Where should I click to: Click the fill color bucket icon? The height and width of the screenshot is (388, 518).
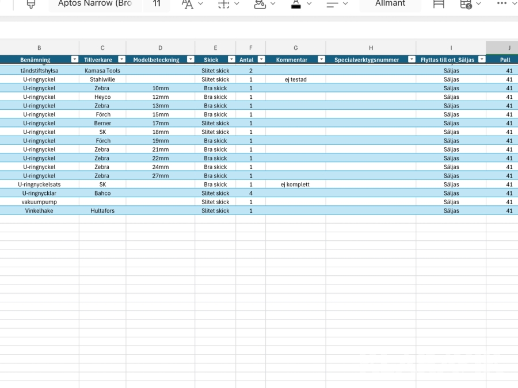260,4
